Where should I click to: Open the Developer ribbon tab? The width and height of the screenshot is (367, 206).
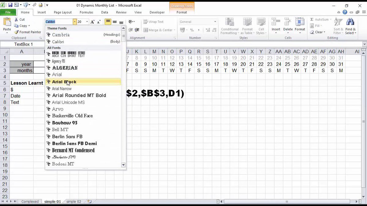pos(157,13)
